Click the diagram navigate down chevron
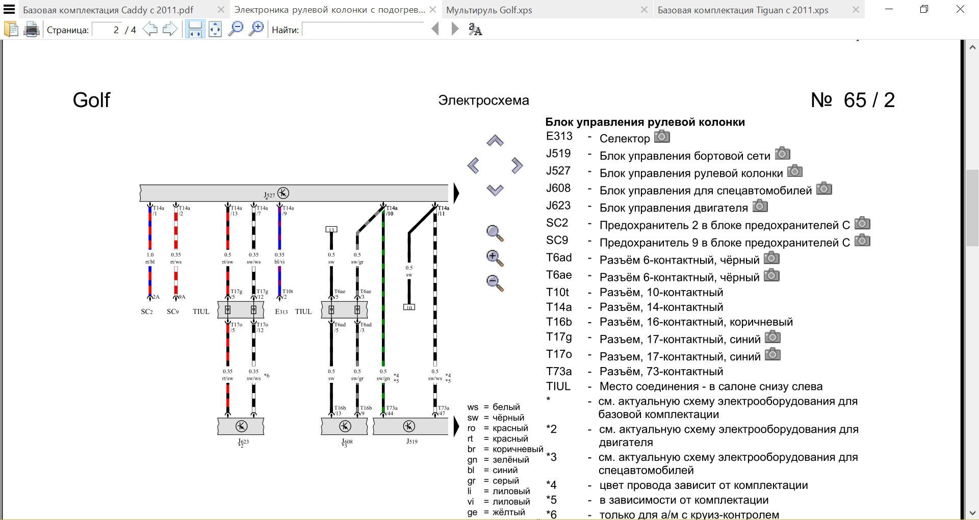 [495, 190]
